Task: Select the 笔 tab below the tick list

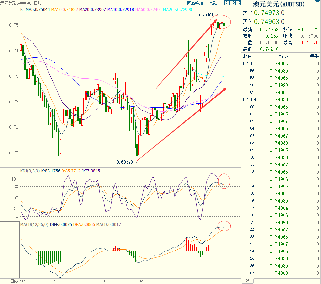Action: 247,281
